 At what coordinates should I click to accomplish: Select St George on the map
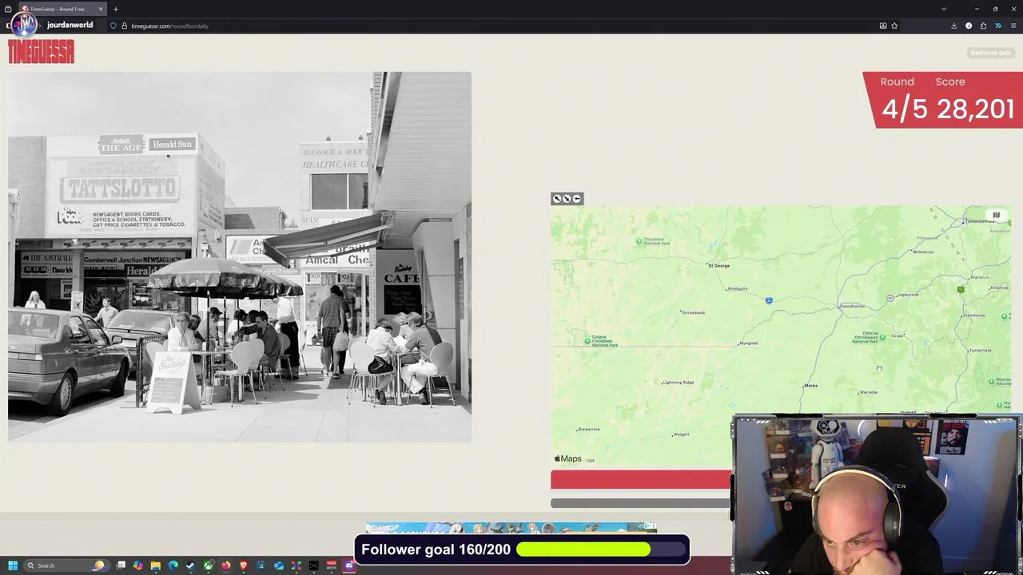(x=718, y=265)
